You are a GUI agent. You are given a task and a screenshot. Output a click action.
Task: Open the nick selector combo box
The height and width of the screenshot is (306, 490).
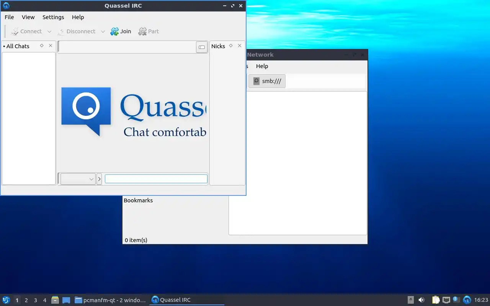[78, 179]
